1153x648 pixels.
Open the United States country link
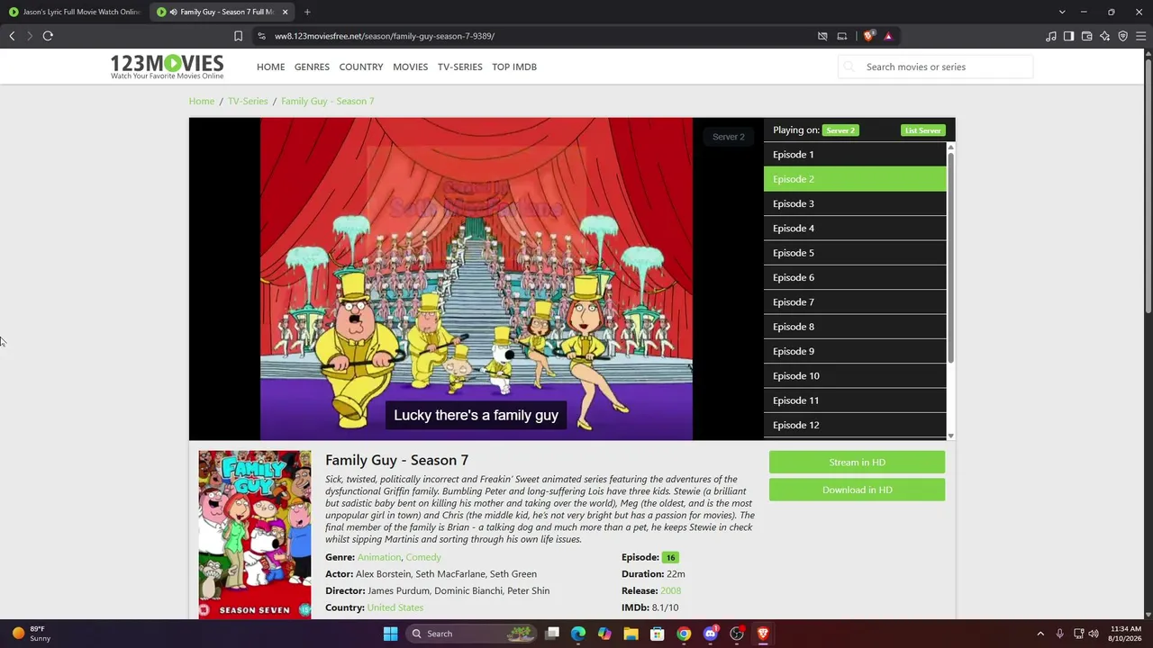(395, 607)
